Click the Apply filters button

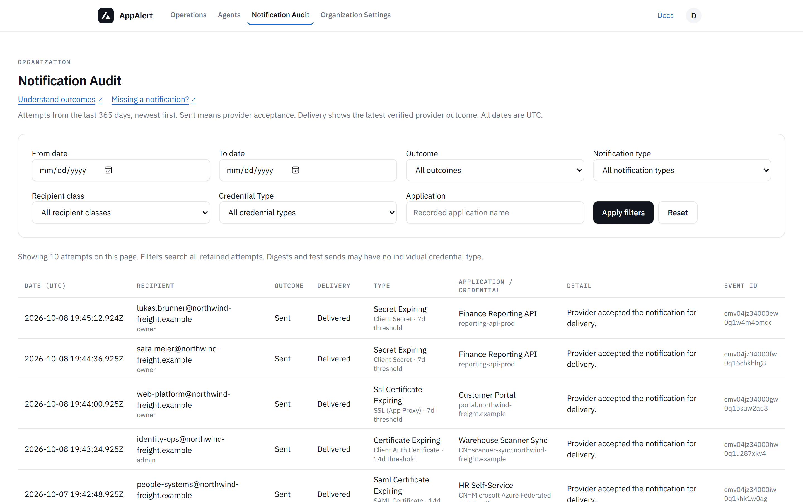point(623,213)
